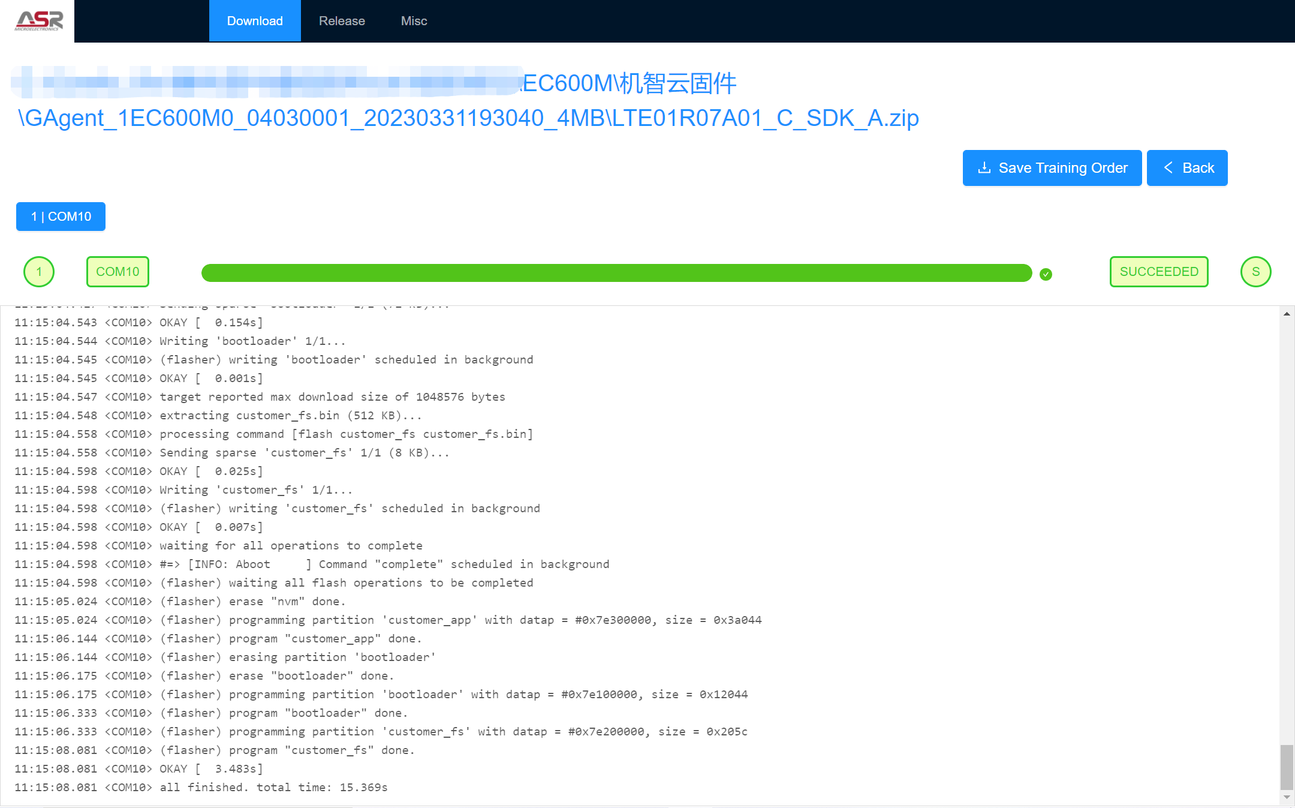Click the scrollbar down arrow in log
The height and width of the screenshot is (808, 1295).
(1287, 797)
